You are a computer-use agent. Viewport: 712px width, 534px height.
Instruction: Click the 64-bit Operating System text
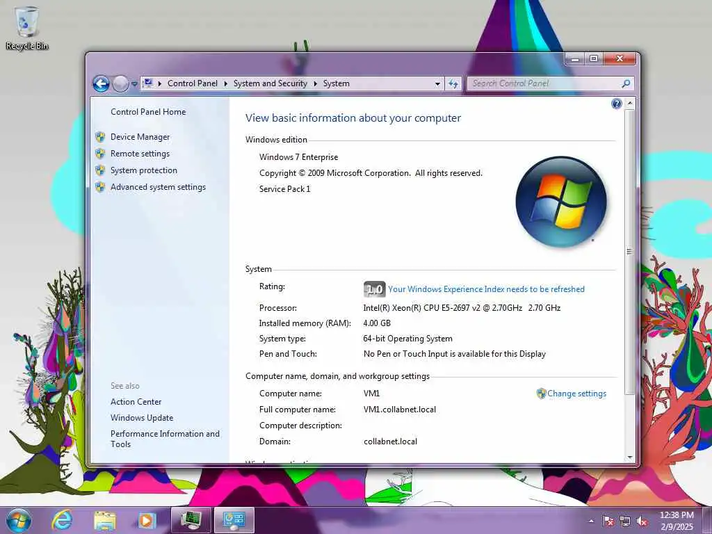coord(407,339)
